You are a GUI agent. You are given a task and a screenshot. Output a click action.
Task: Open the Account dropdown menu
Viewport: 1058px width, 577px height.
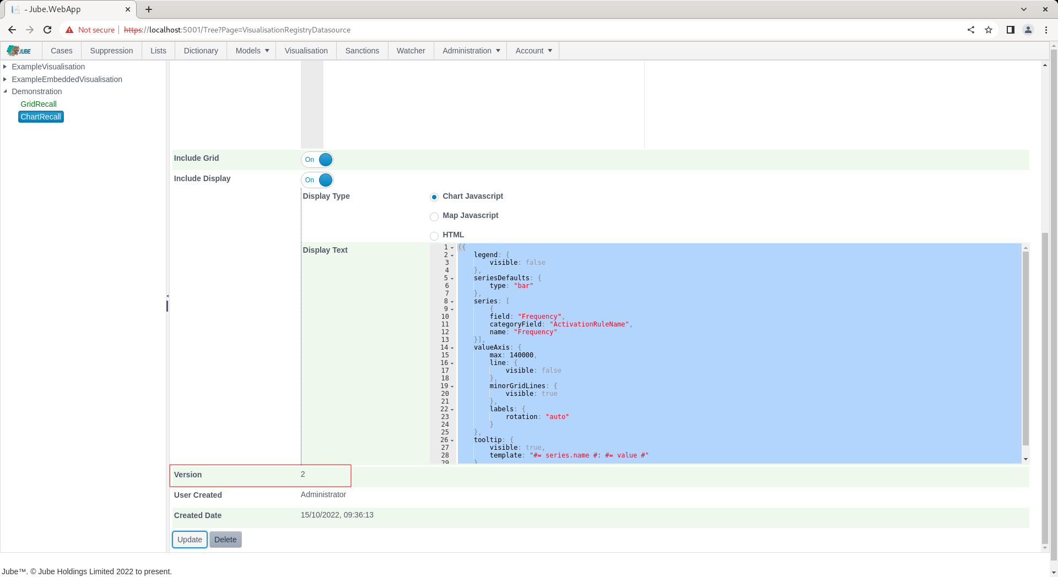coord(533,51)
